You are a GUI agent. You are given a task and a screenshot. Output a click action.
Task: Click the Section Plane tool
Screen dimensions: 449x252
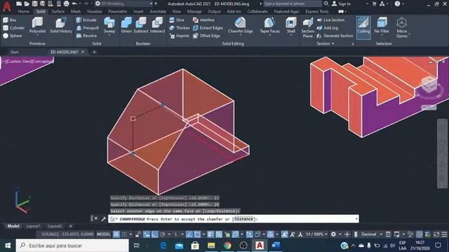pos(307,27)
